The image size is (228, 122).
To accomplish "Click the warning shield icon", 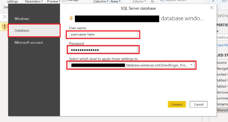I will click(5, 27).
